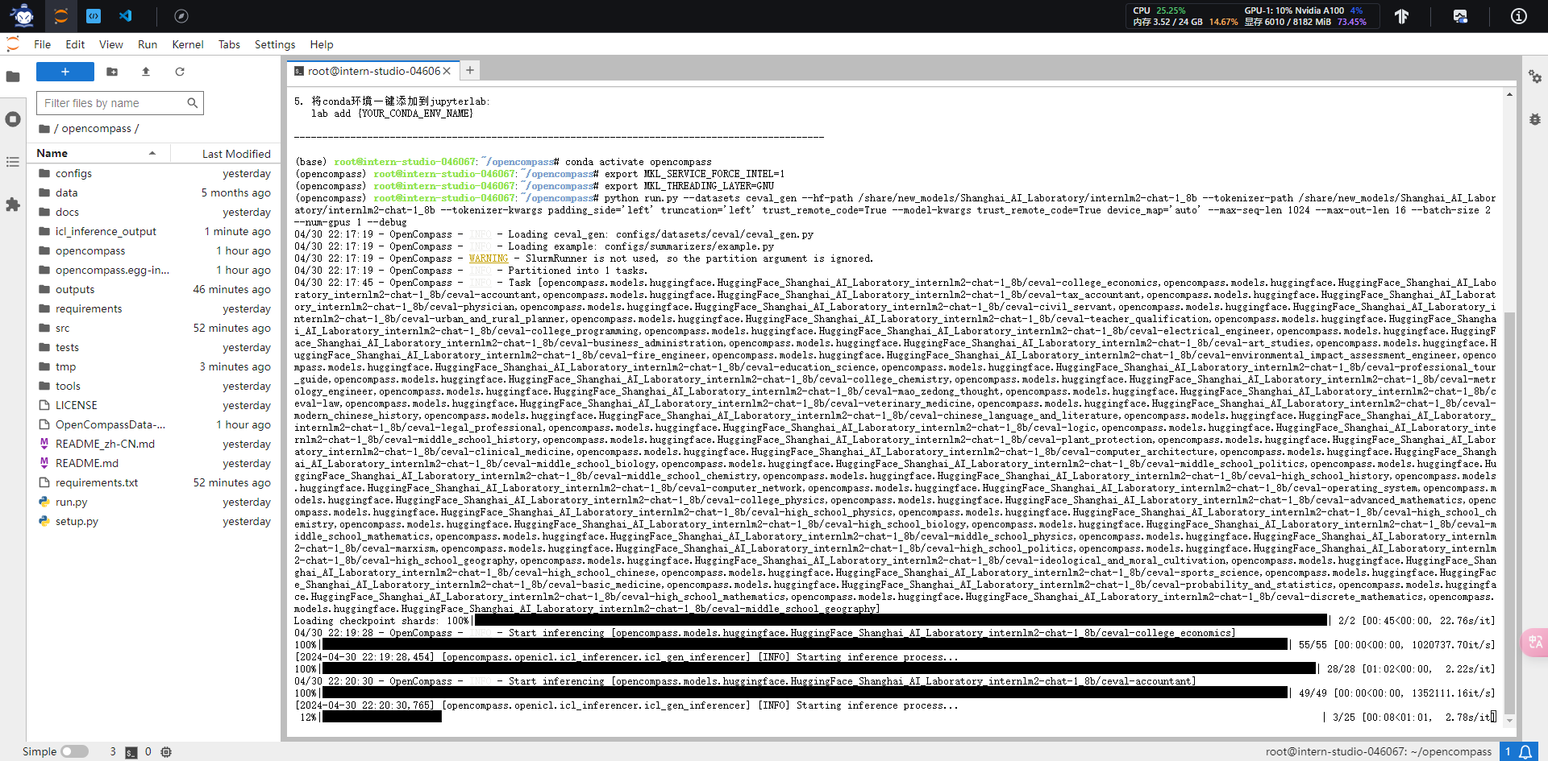
Task: Sort files by Name column header
Action: point(98,153)
